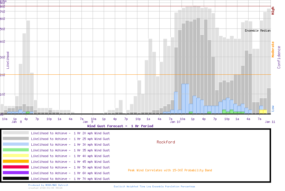The image size is (285, 191).
Task: Click the black 70 mph legend swatch
Action: point(16,178)
